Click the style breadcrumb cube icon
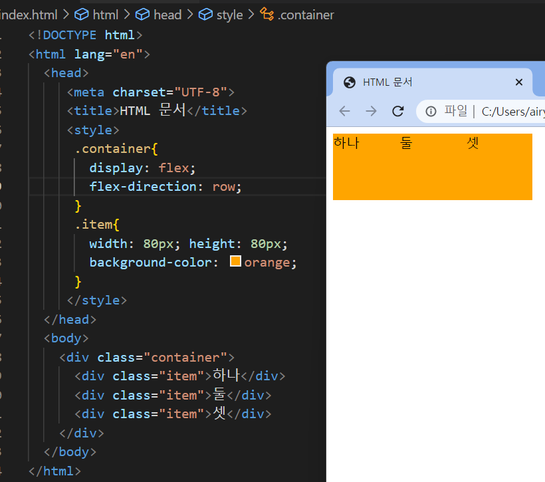Image resolution: width=545 pixels, height=482 pixels. coord(205,15)
